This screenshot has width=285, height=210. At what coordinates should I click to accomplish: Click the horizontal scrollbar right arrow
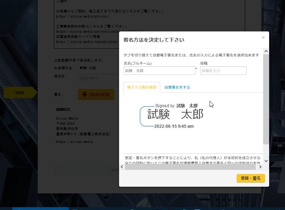tap(260, 167)
